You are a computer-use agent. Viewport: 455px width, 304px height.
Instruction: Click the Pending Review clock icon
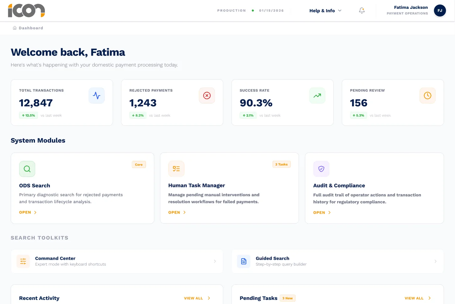(428, 95)
